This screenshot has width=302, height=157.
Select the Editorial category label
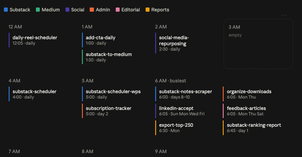click(x=131, y=10)
